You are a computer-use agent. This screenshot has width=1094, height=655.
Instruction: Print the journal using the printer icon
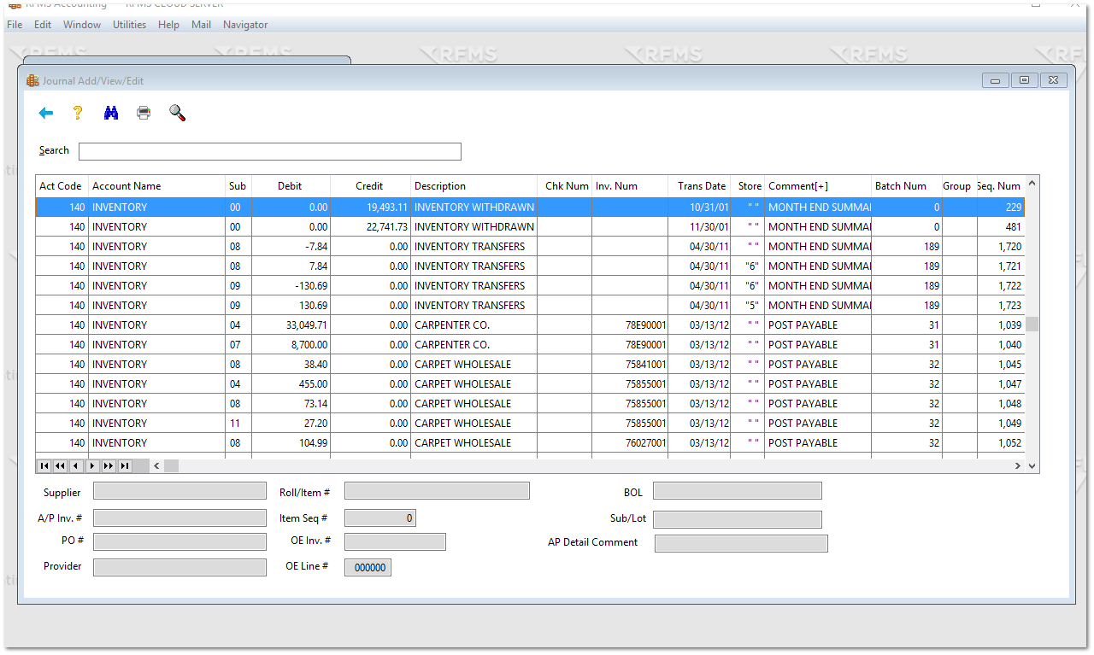click(144, 113)
